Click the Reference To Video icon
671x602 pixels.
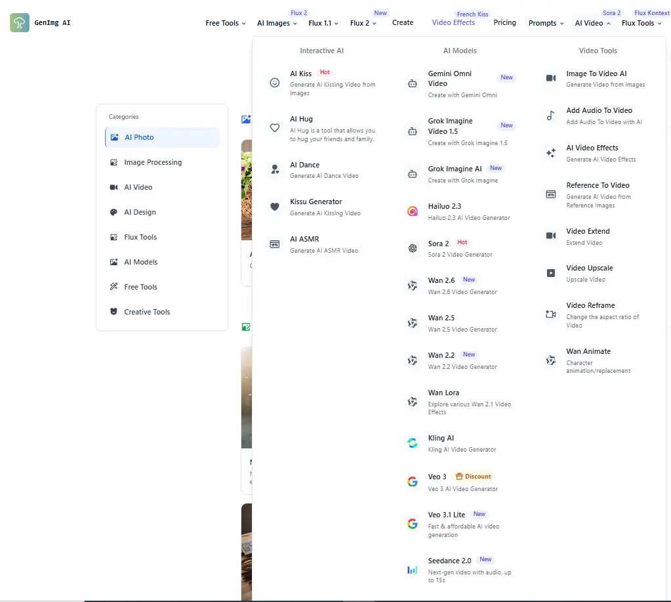551,194
